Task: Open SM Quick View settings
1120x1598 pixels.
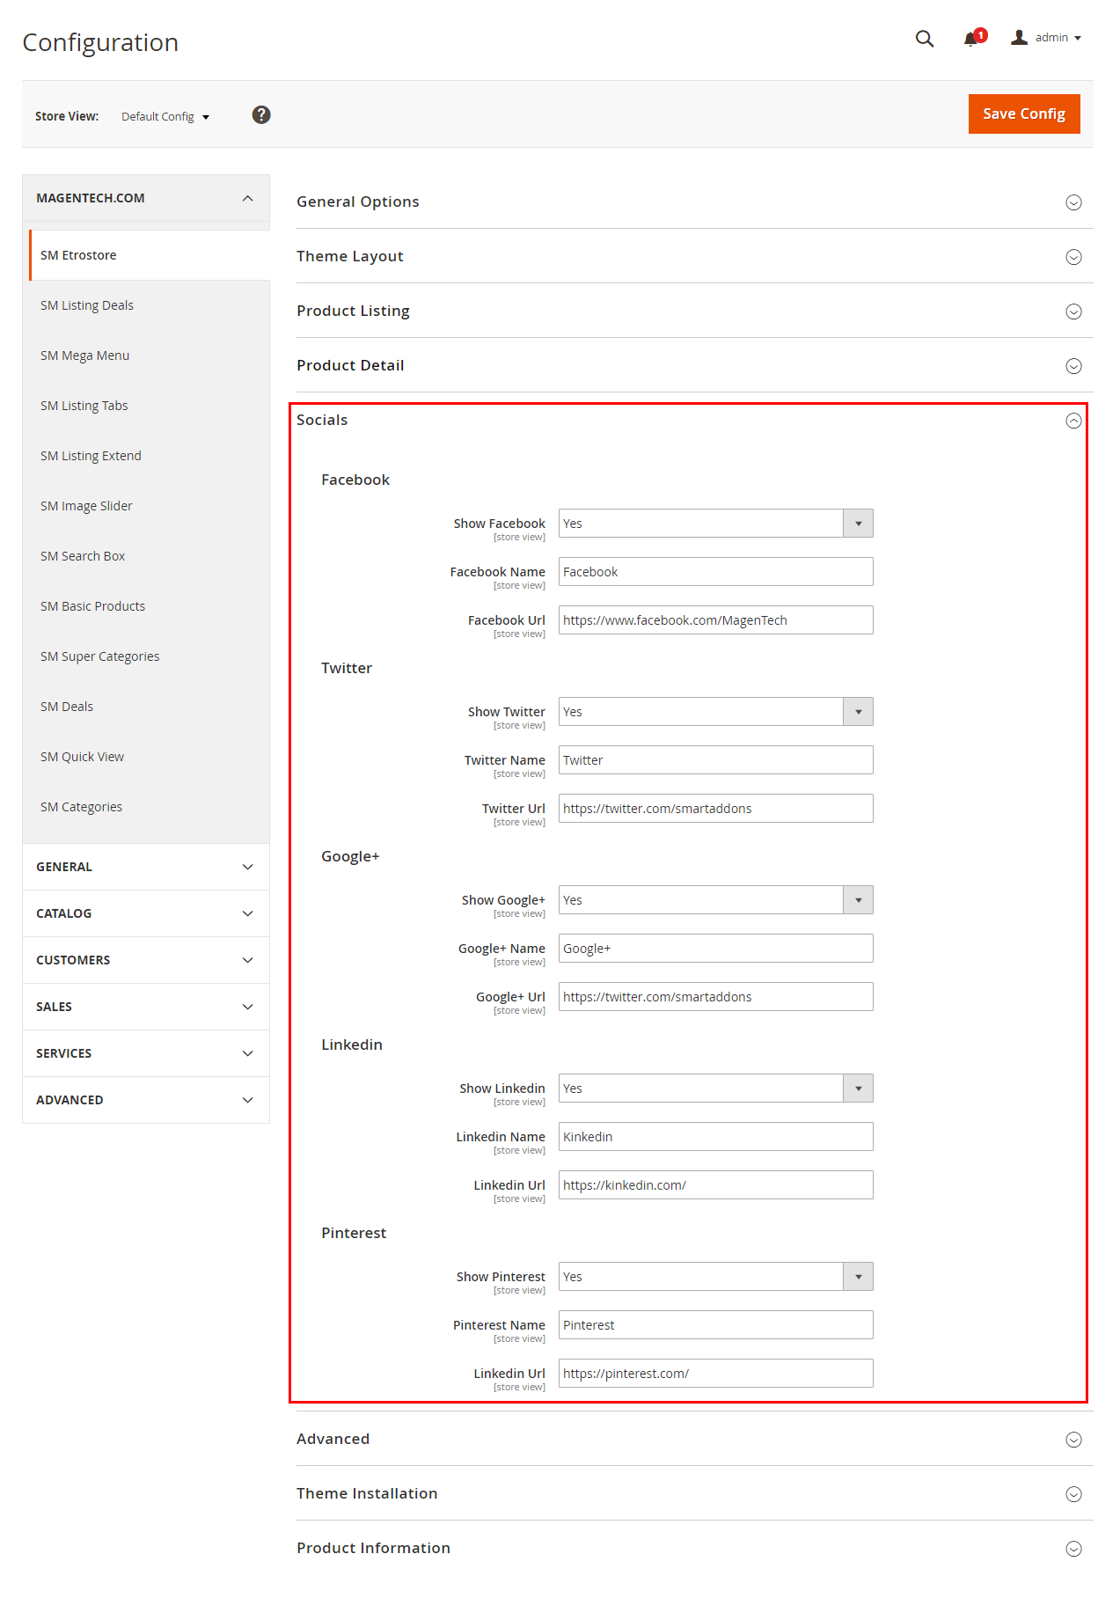Action: click(x=83, y=757)
